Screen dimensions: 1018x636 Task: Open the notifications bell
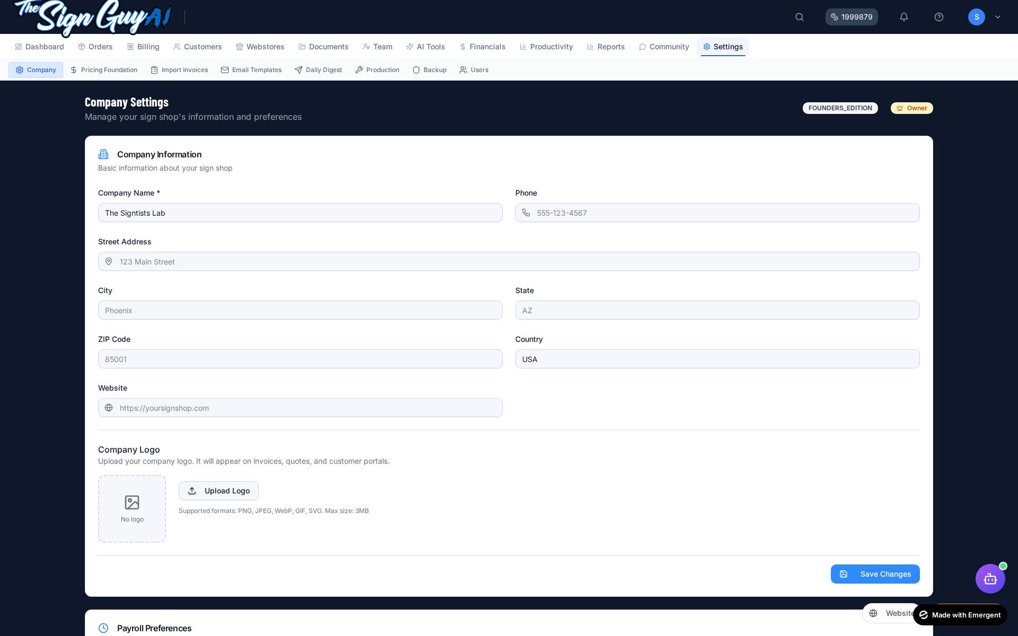point(904,17)
